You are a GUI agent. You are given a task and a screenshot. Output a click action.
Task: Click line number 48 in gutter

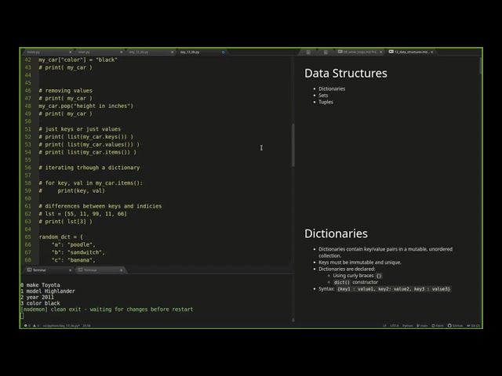click(28, 106)
